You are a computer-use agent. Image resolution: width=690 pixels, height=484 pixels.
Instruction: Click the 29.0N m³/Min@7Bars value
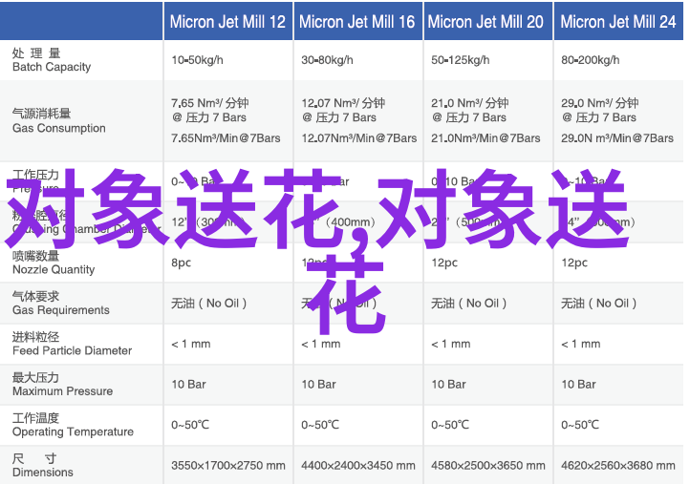617,138
